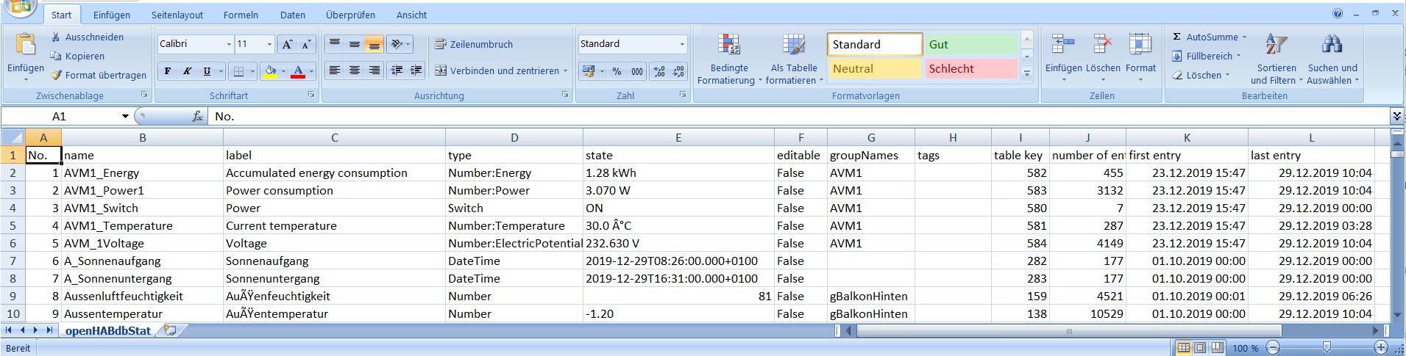Click AutoSumme button

1210,37
